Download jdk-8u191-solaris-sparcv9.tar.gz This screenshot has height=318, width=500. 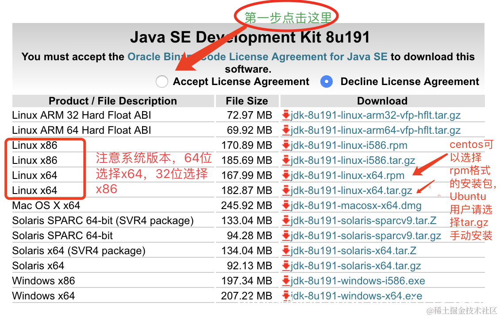366,235
